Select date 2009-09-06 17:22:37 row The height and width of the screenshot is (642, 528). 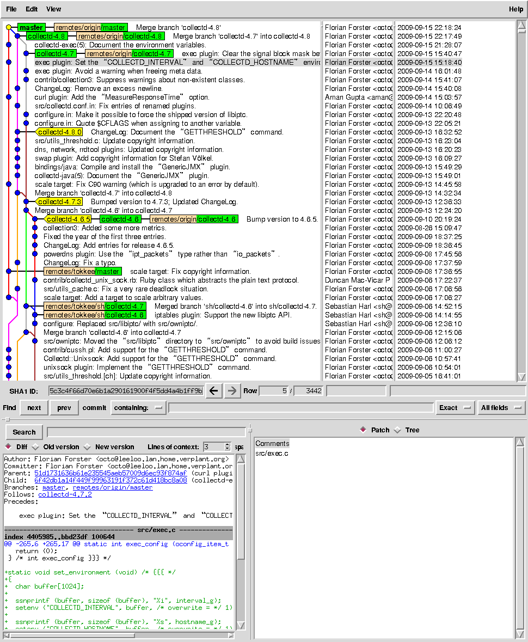click(x=429, y=280)
